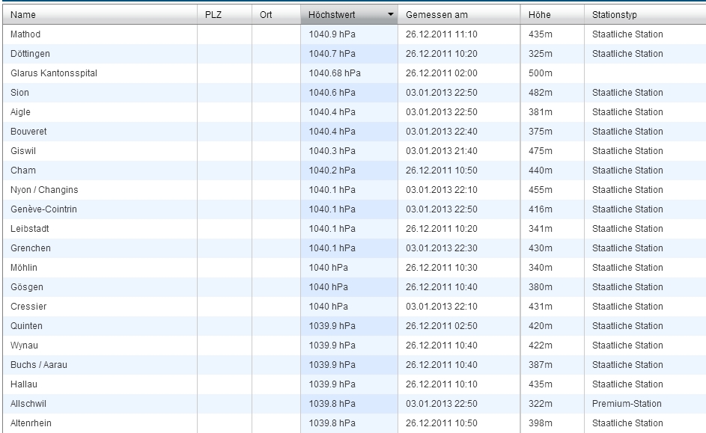Click the date 03.01.2013 22:30
Image resolution: width=706 pixels, height=433 pixels.
click(x=441, y=248)
